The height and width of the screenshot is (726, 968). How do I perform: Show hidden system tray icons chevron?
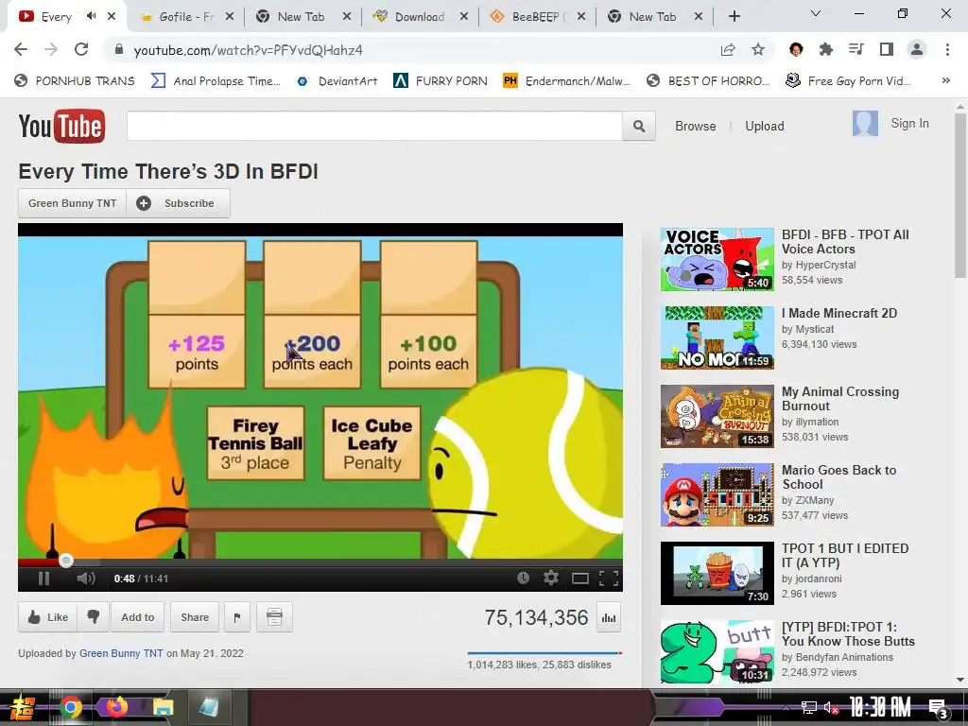(786, 707)
